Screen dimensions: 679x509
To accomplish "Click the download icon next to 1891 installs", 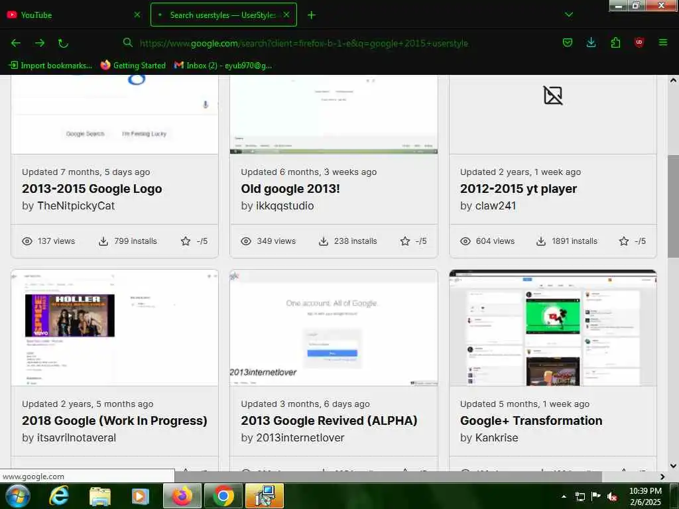I will (x=541, y=241).
